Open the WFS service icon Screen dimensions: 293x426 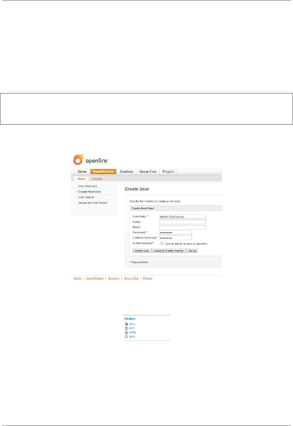[x=126, y=328]
